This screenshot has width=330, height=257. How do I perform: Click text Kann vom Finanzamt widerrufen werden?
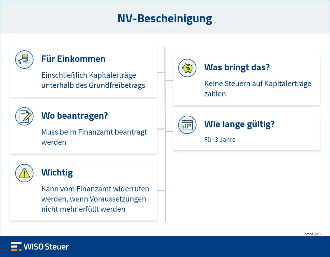95,199
